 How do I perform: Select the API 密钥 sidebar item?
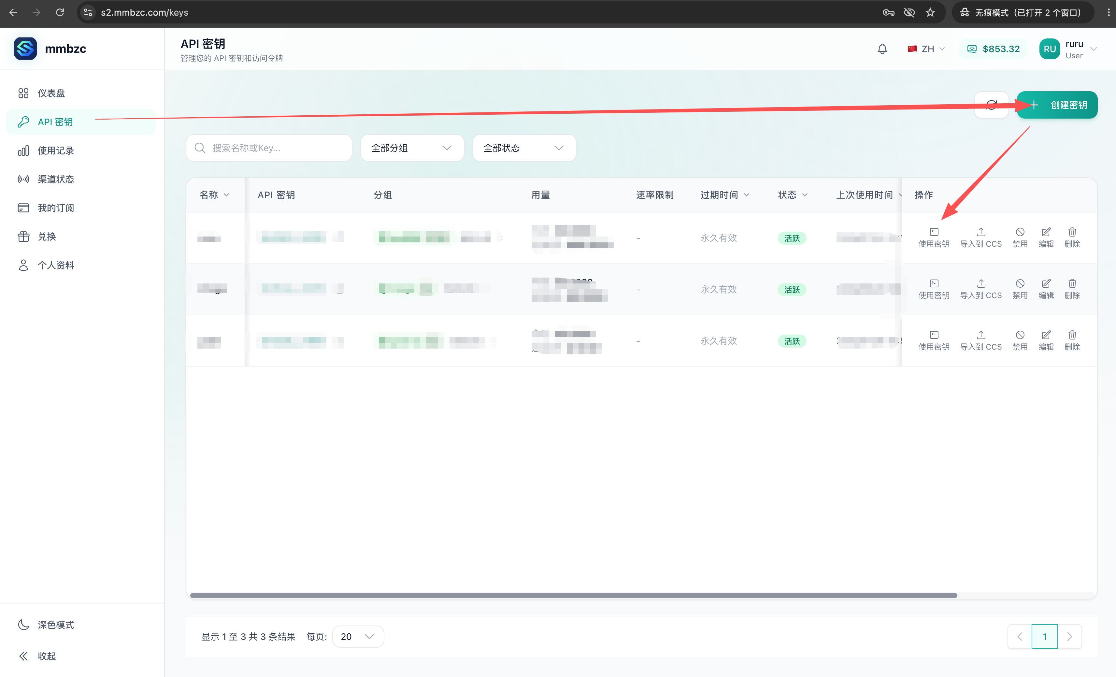[81, 122]
